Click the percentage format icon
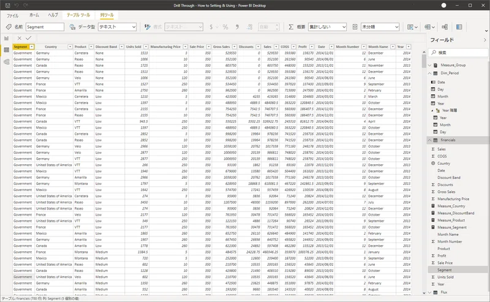 (x=225, y=27)
